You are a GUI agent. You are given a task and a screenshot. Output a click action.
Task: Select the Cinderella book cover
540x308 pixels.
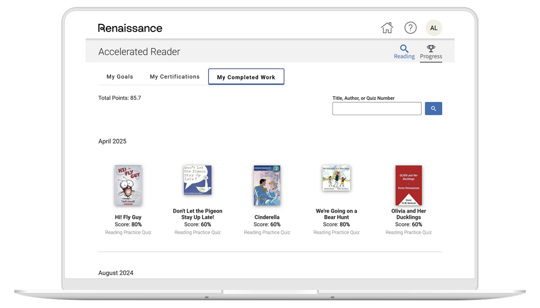tap(267, 185)
